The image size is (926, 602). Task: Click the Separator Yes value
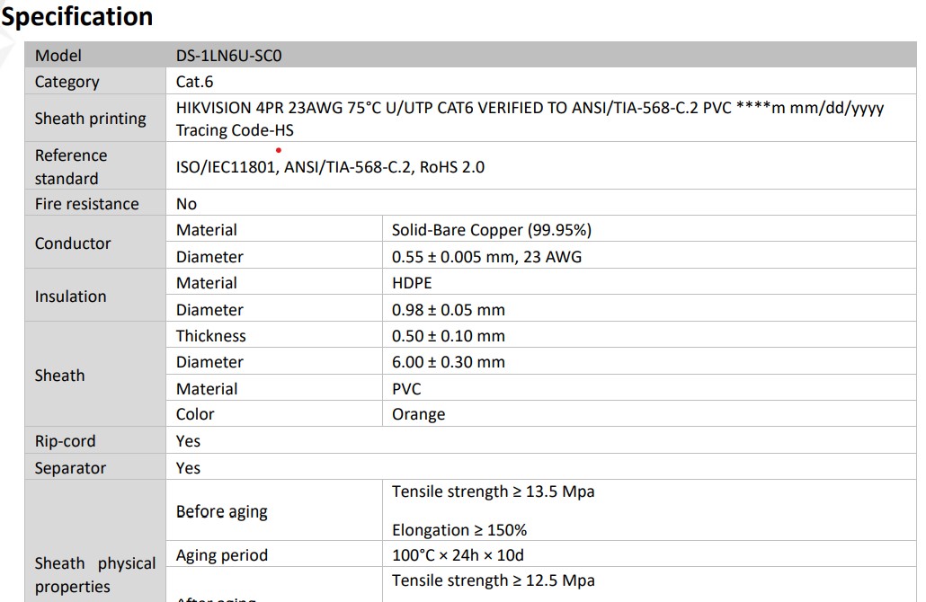(188, 468)
